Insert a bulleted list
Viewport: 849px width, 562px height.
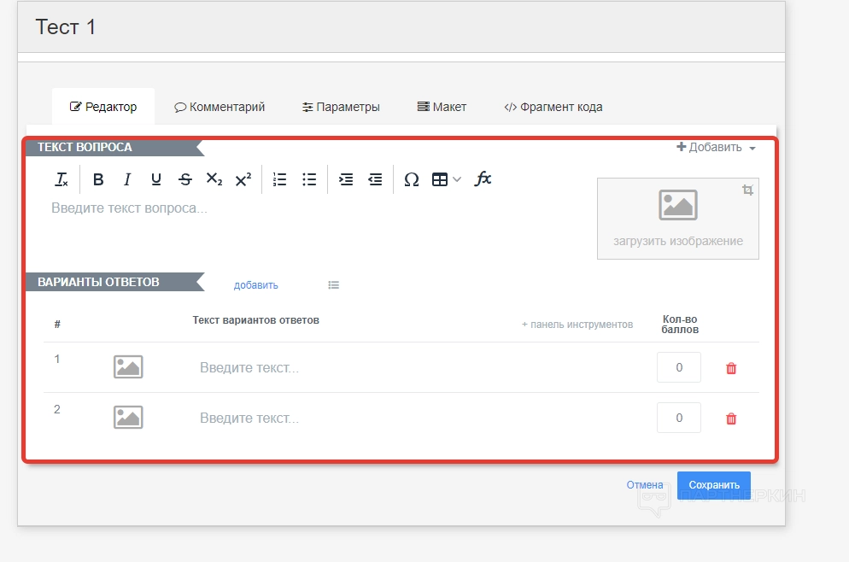[x=309, y=179]
